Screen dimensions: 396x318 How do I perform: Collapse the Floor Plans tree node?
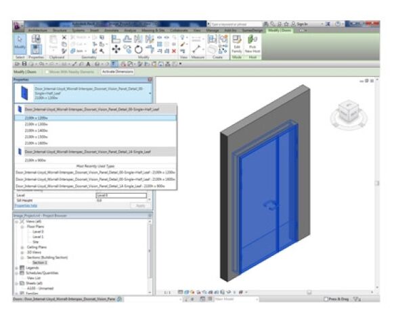[x=22, y=227]
